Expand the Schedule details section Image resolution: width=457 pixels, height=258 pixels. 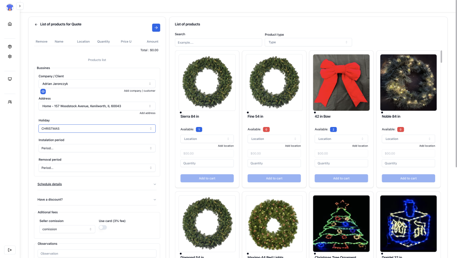(97, 184)
